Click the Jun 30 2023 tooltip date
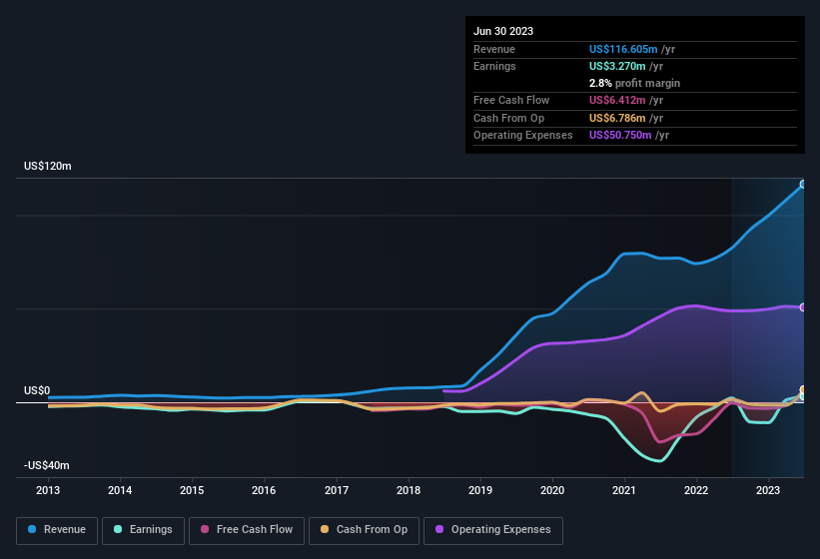820x559 pixels. 503,31
